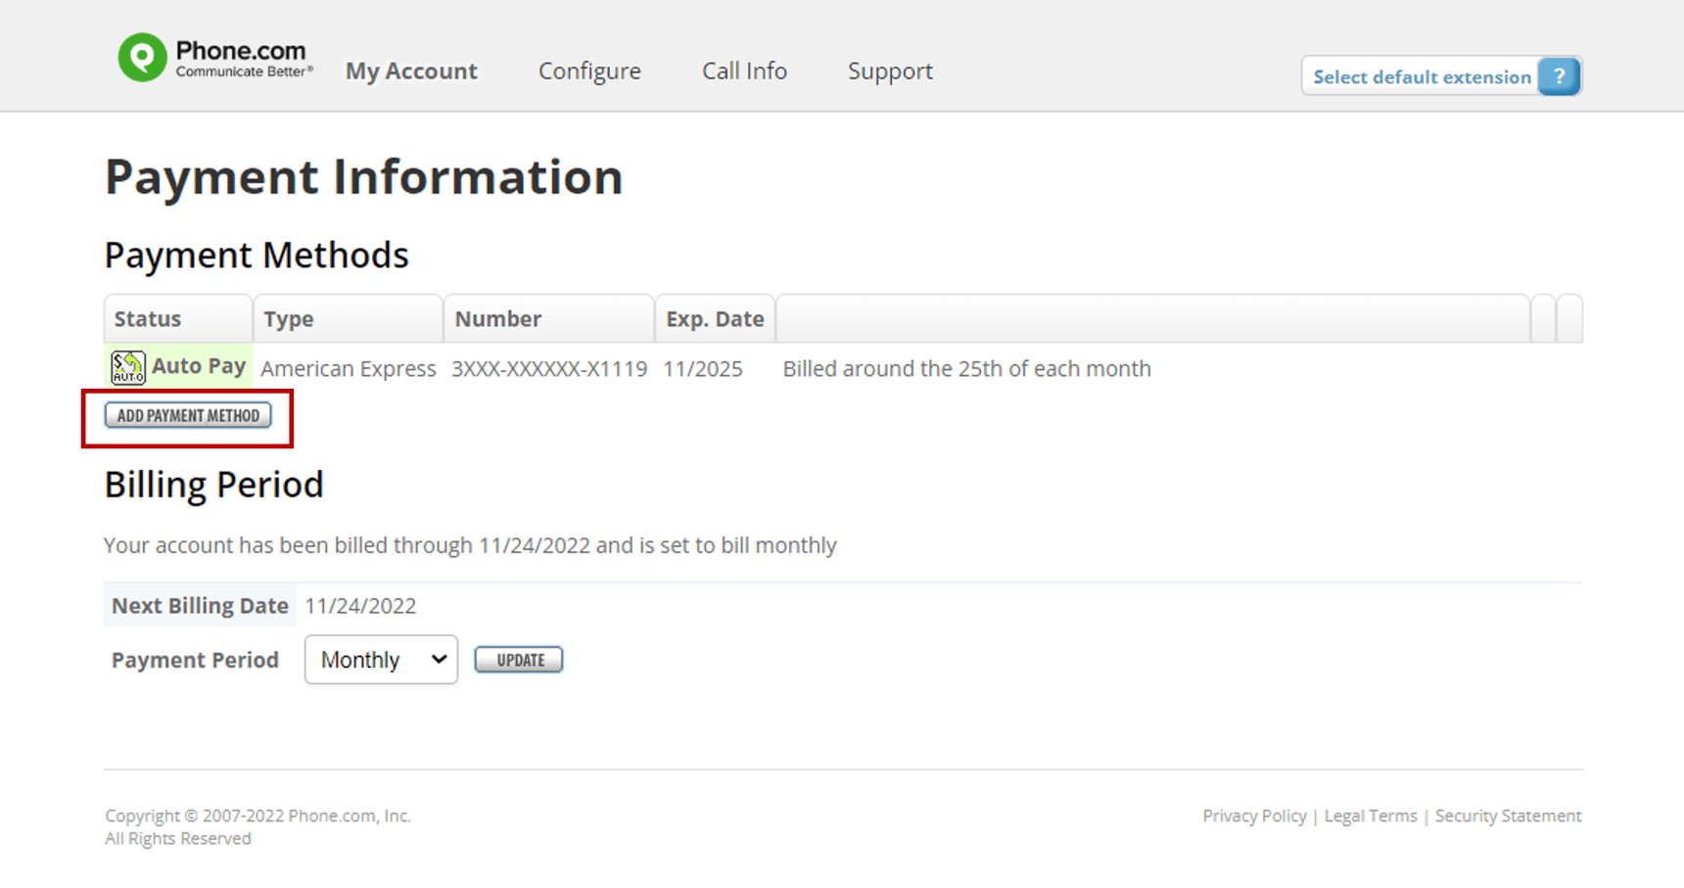The width and height of the screenshot is (1684, 888).
Task: Click the Number column header
Action: click(x=498, y=318)
